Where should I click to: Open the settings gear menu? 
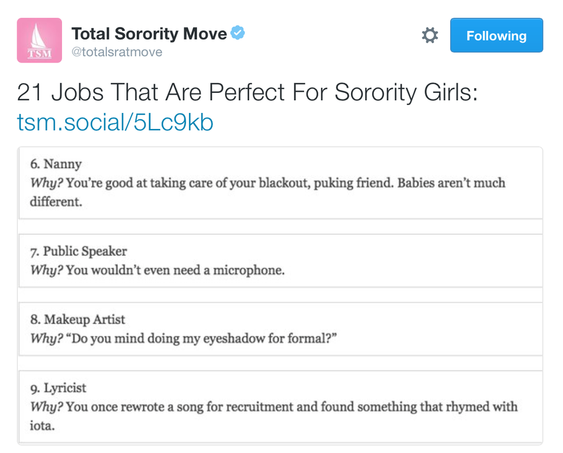[x=430, y=36]
